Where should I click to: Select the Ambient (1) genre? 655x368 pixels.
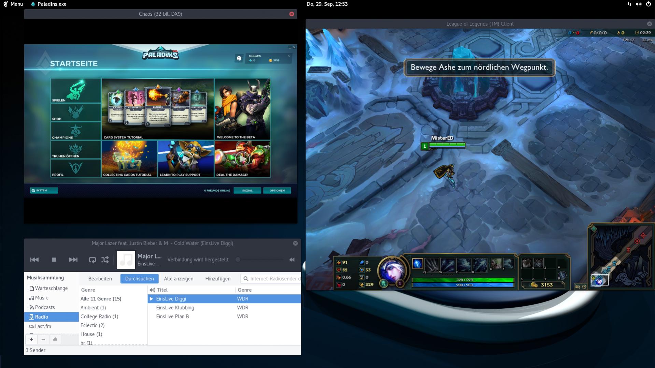click(113, 308)
